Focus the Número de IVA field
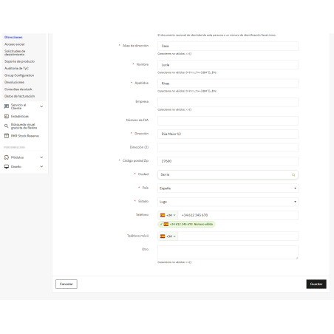 (228, 120)
